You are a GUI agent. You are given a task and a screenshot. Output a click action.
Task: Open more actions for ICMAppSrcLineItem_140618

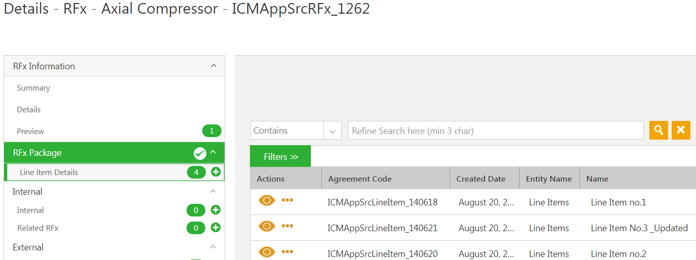click(x=287, y=200)
